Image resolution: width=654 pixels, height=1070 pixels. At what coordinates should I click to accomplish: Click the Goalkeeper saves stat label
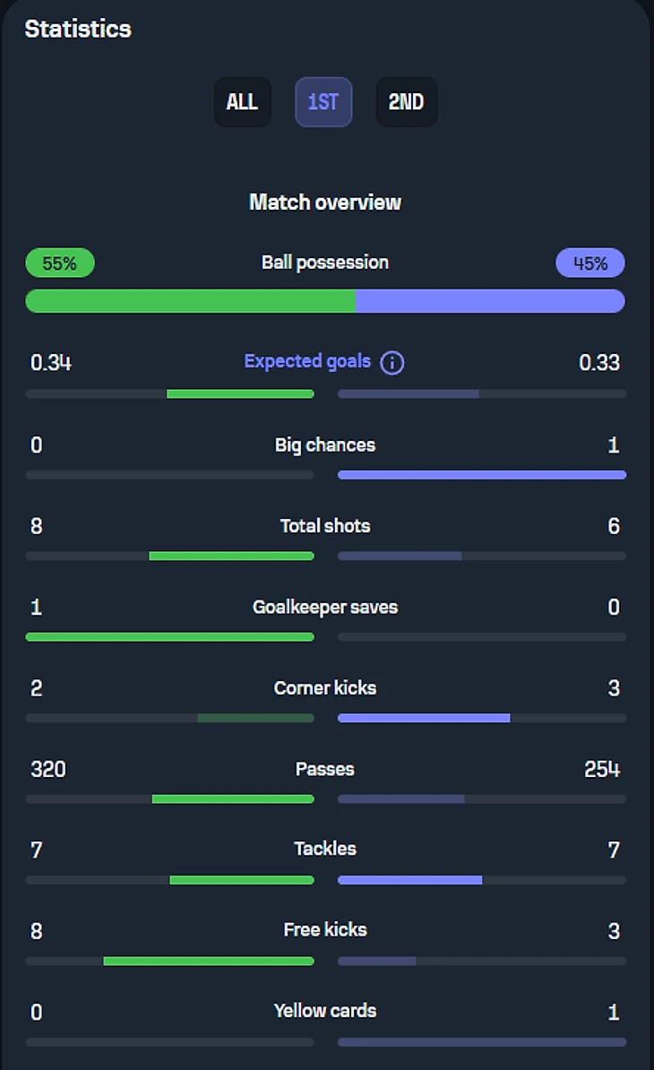(325, 608)
